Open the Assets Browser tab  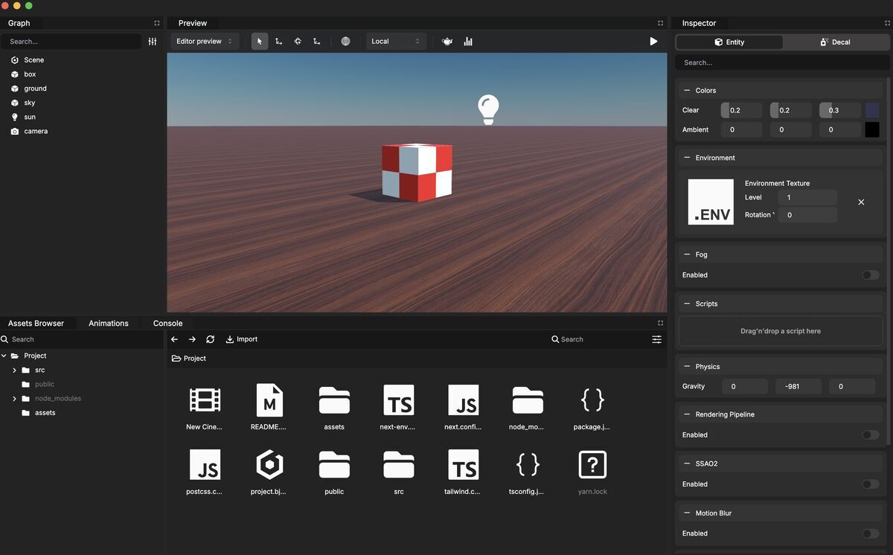36,324
